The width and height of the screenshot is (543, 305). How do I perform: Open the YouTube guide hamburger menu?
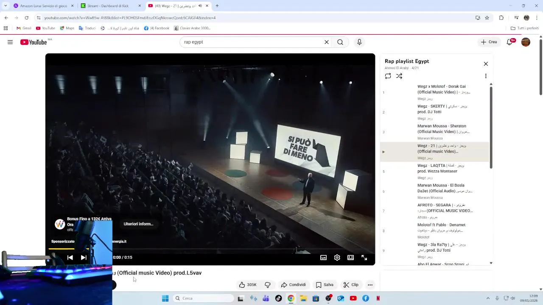[x=10, y=42]
